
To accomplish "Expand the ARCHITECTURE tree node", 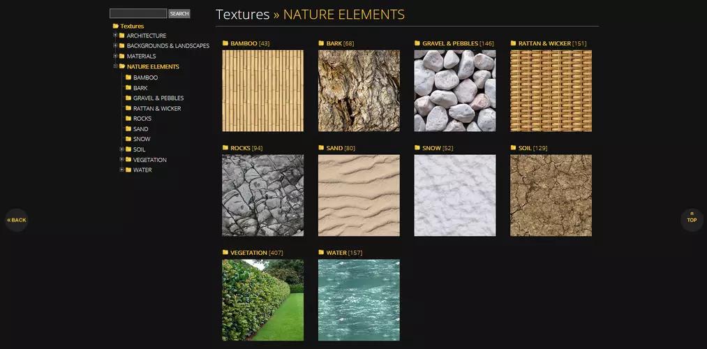I will pyautogui.click(x=115, y=35).
